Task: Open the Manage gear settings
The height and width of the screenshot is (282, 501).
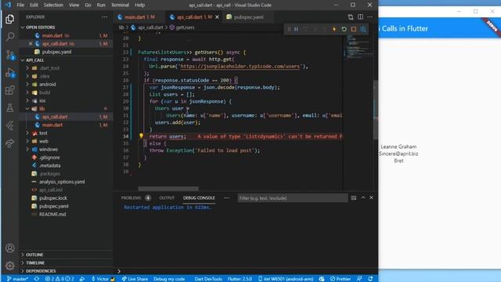Action: [10, 266]
